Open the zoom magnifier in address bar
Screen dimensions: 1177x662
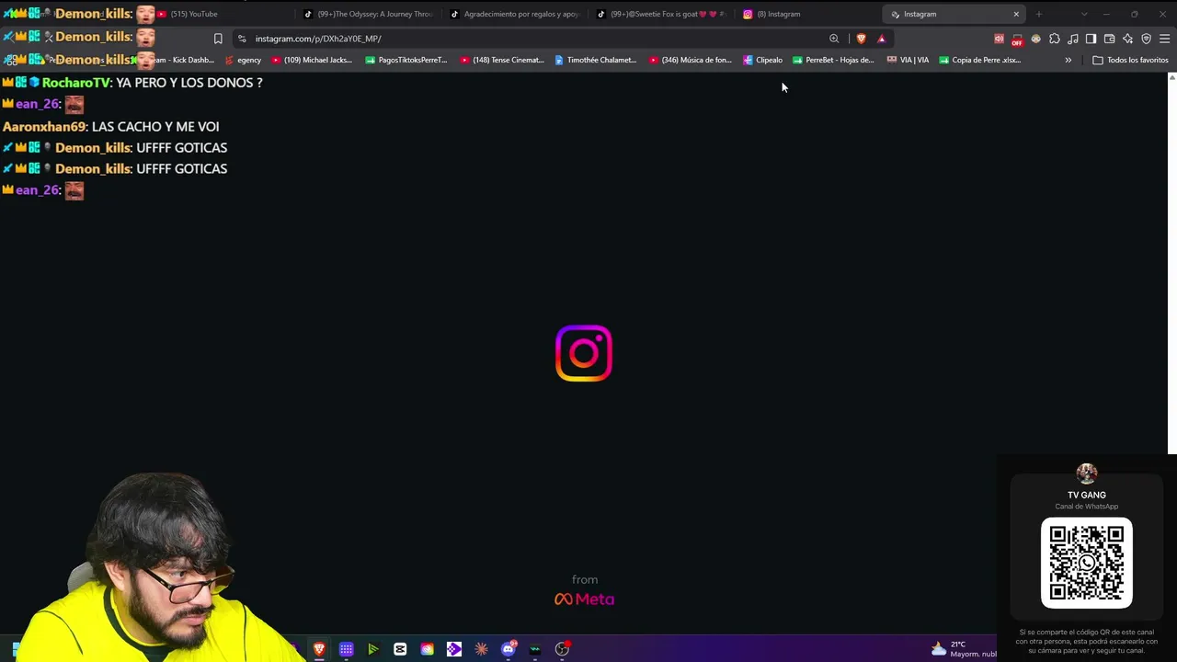834,39
